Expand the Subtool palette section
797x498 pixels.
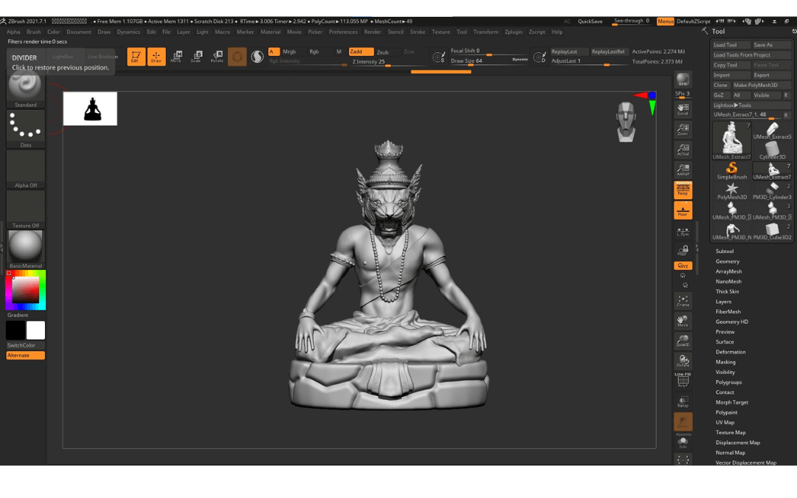pyautogui.click(x=725, y=252)
